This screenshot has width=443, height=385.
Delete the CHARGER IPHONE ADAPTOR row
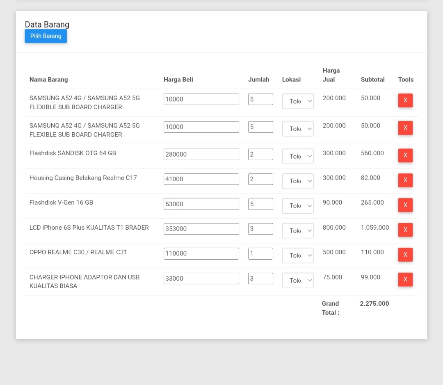tap(405, 279)
